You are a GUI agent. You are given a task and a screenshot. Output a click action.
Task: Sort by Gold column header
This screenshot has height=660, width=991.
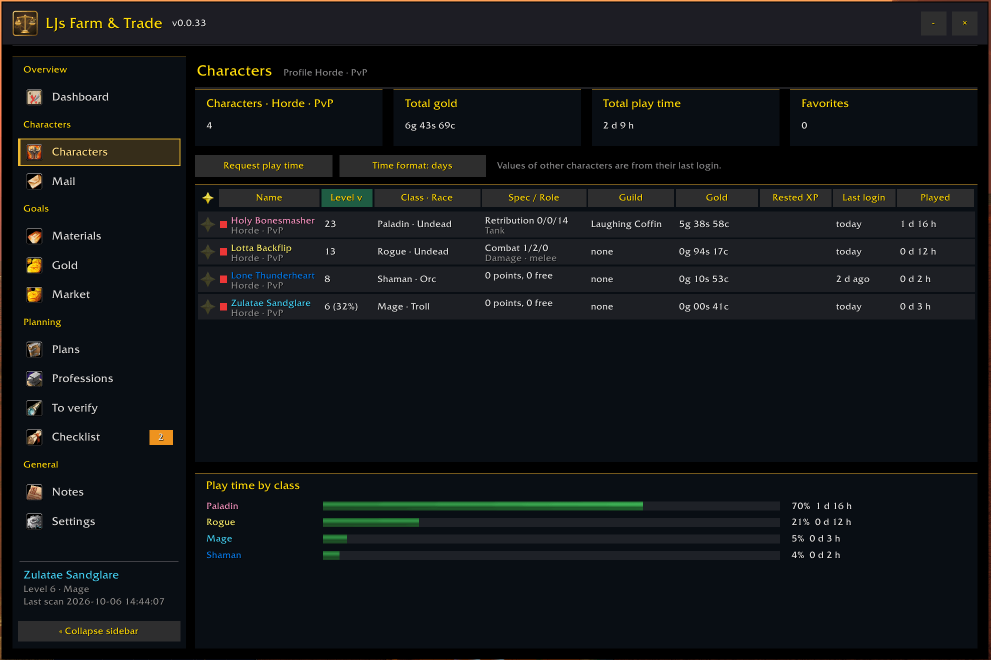tap(716, 198)
